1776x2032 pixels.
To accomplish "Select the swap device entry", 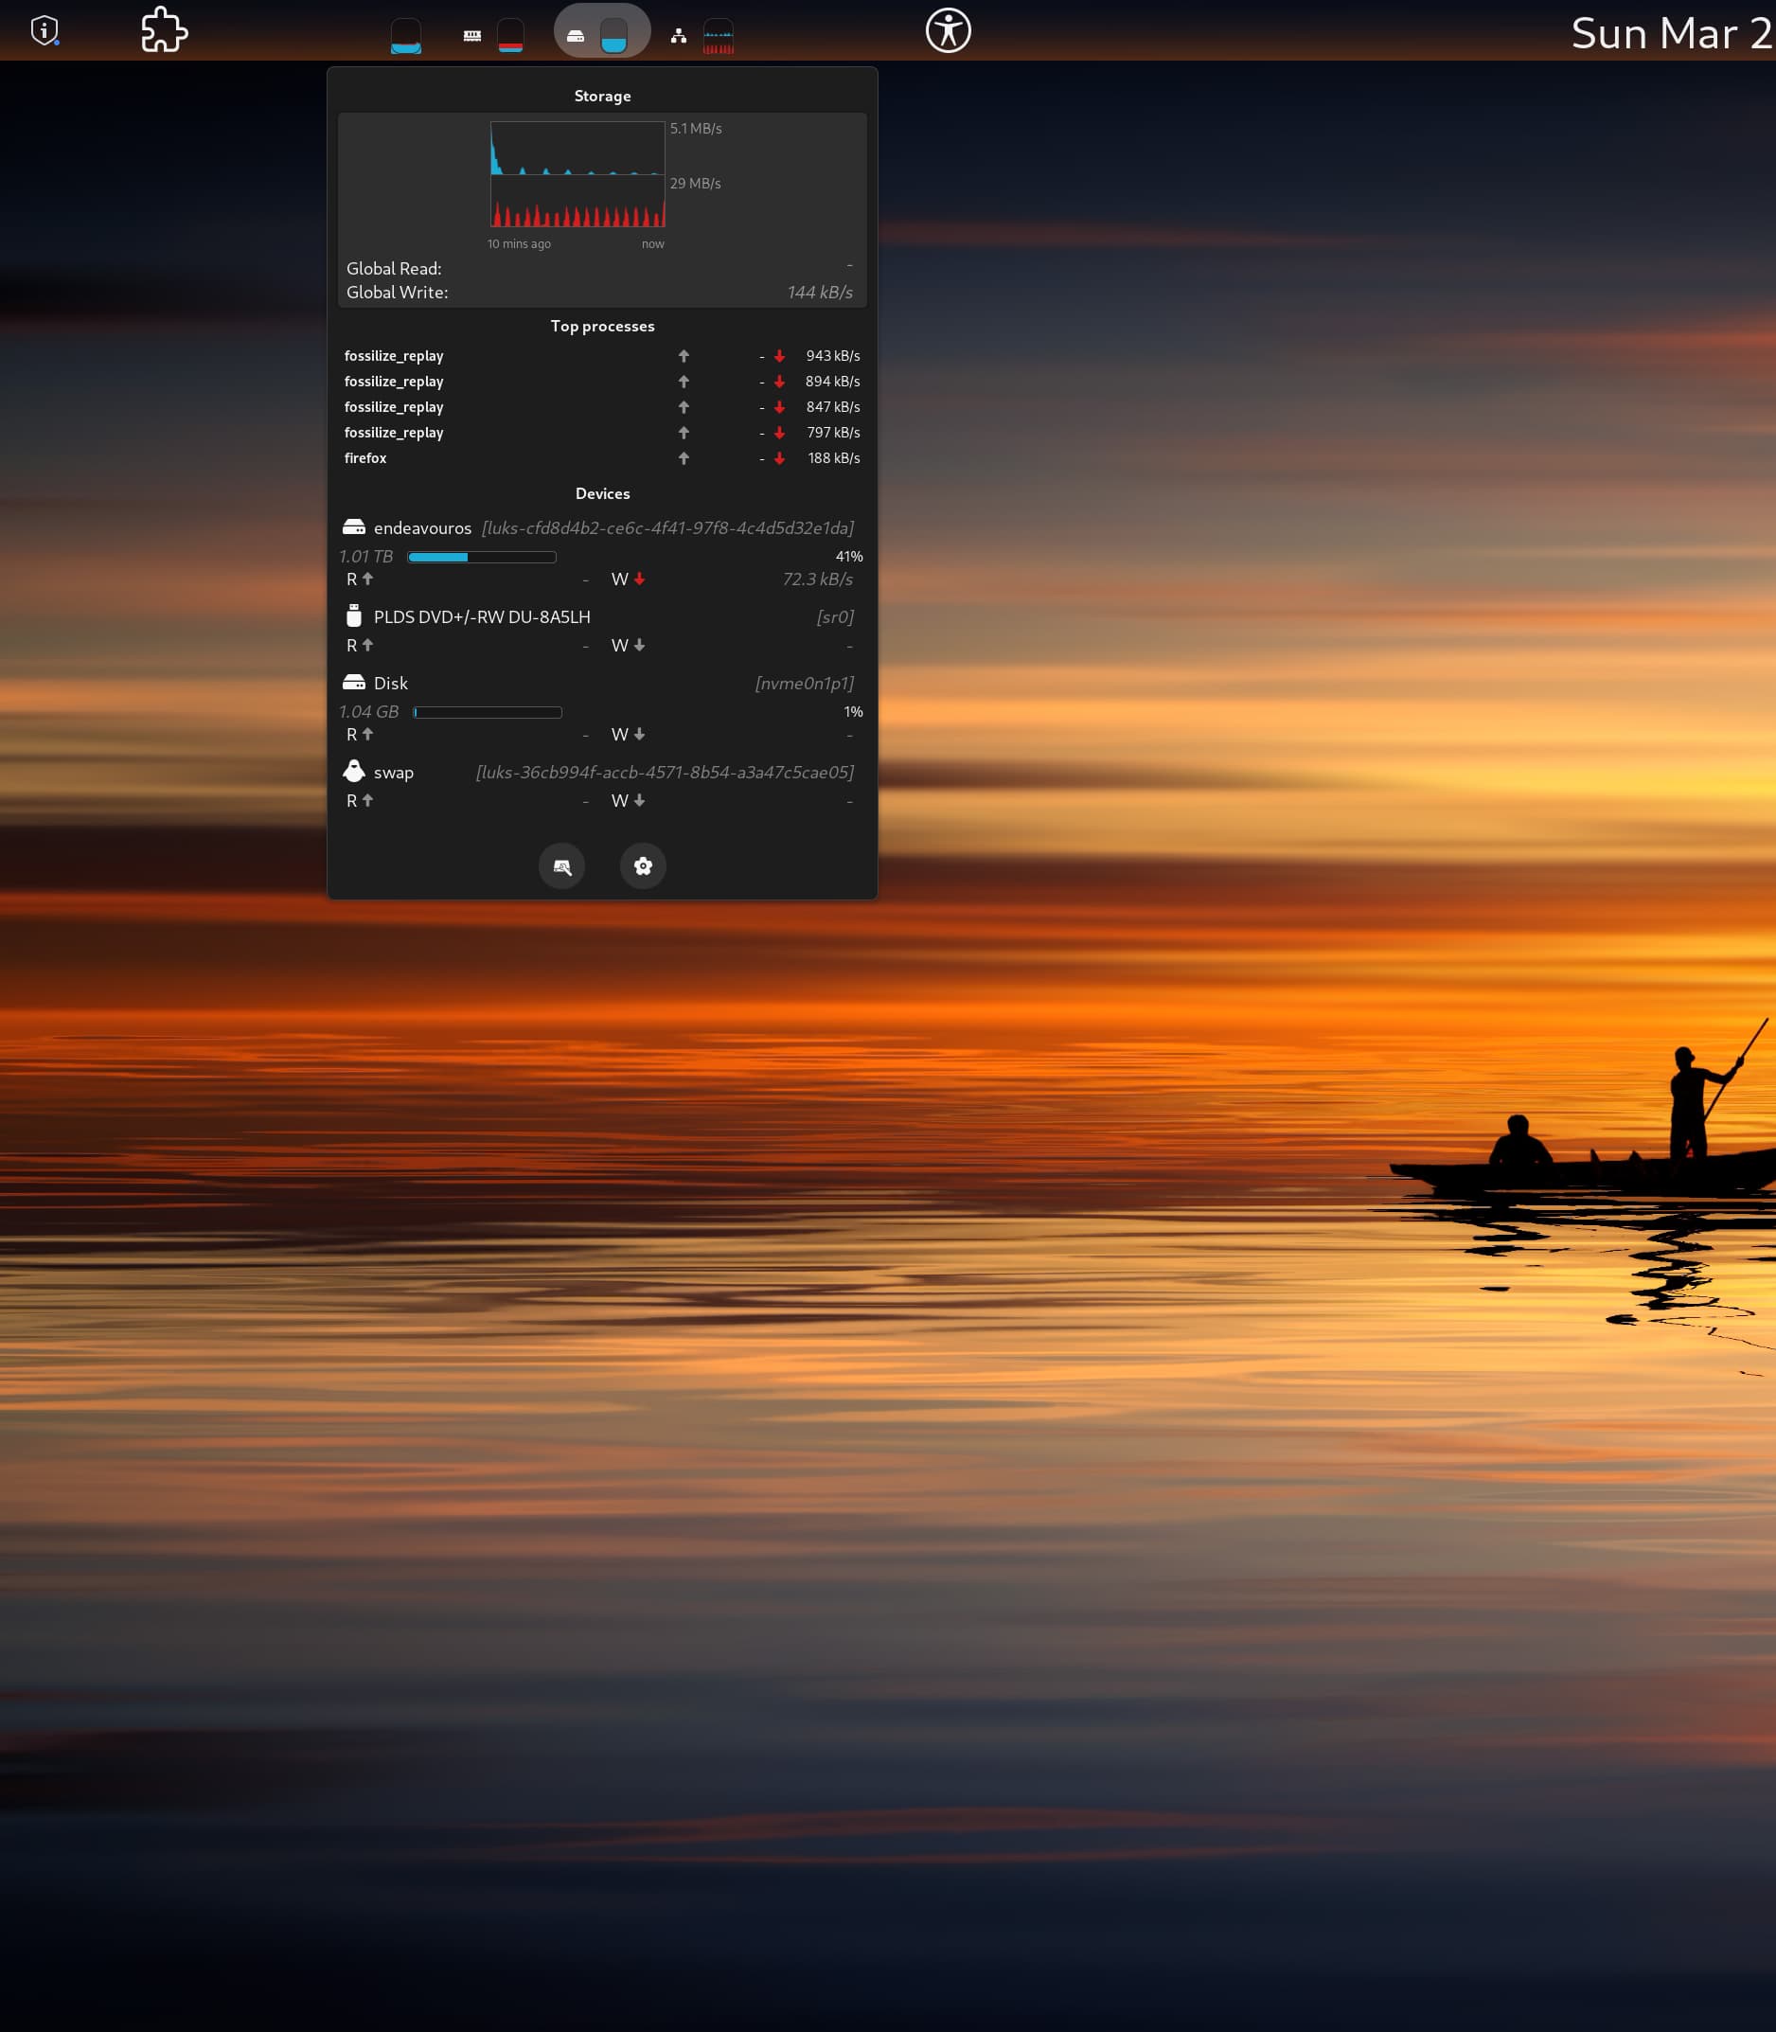I will point(394,772).
